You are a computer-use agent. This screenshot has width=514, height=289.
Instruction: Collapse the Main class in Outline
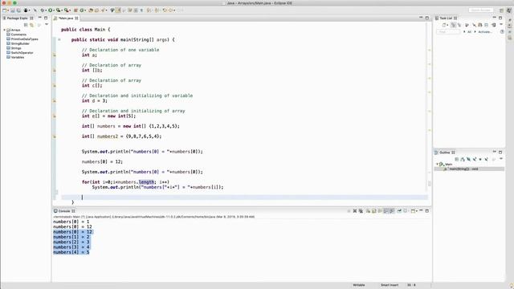pyautogui.click(x=437, y=164)
